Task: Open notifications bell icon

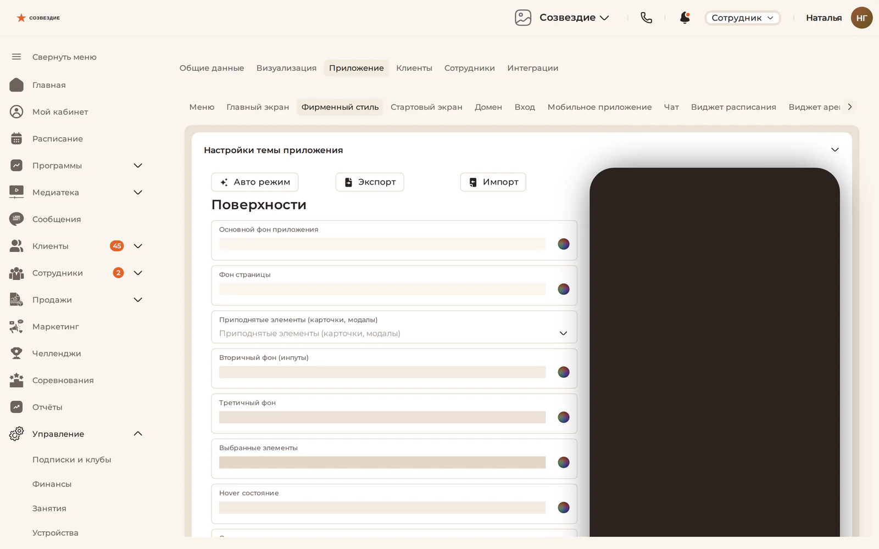Action: 685,18
